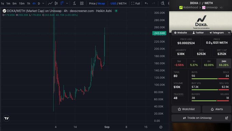
Task: Select the D daily timeframe
Action: (x=39, y=3)
